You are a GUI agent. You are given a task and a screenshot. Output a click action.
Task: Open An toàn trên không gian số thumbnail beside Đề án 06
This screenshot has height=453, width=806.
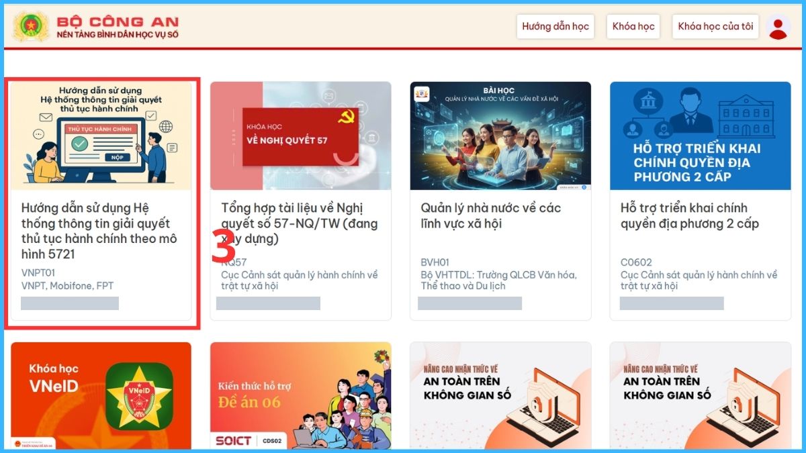[500, 395]
